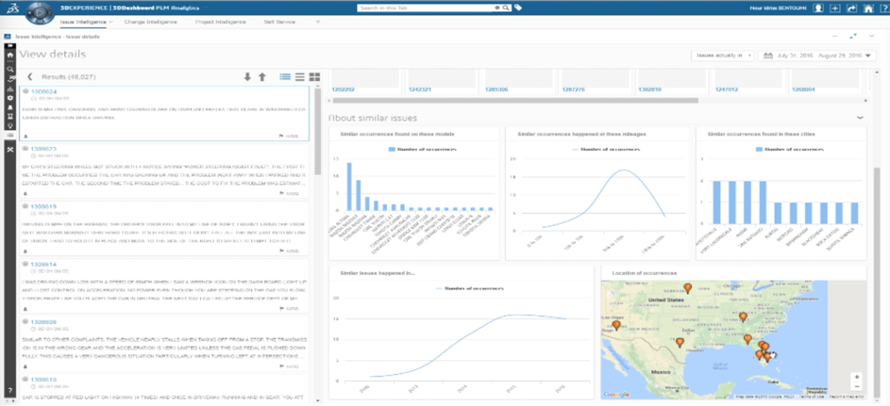
Task: Go to home via top-right house icon
Action: pyautogui.click(x=868, y=8)
